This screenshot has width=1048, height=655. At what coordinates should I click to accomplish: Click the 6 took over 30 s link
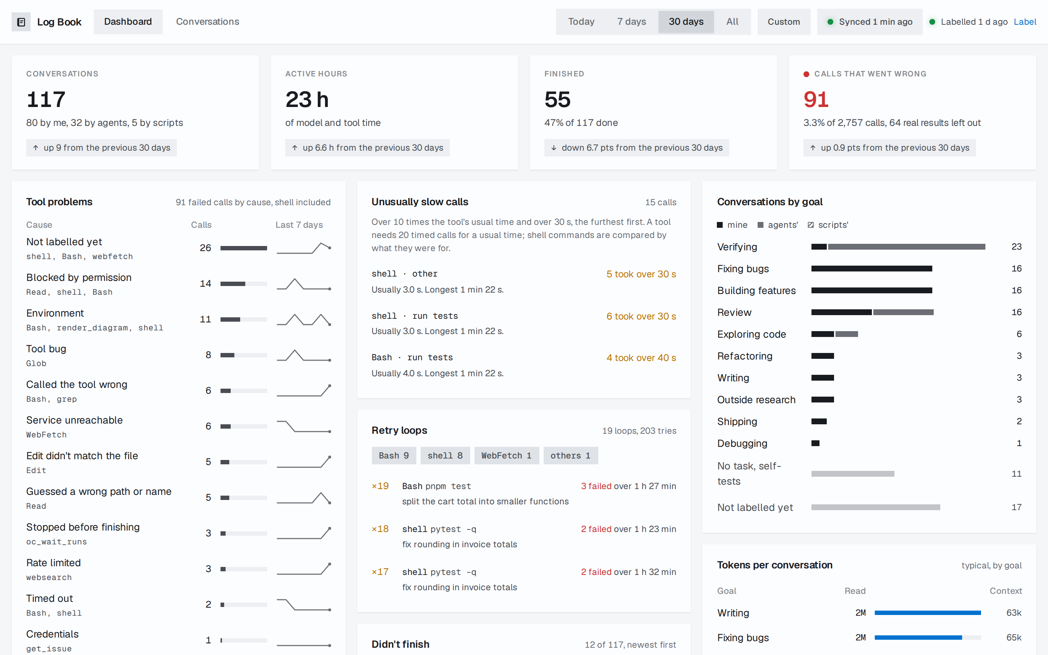click(x=641, y=316)
